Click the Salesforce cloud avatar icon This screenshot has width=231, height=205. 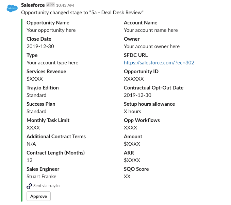click(12, 8)
